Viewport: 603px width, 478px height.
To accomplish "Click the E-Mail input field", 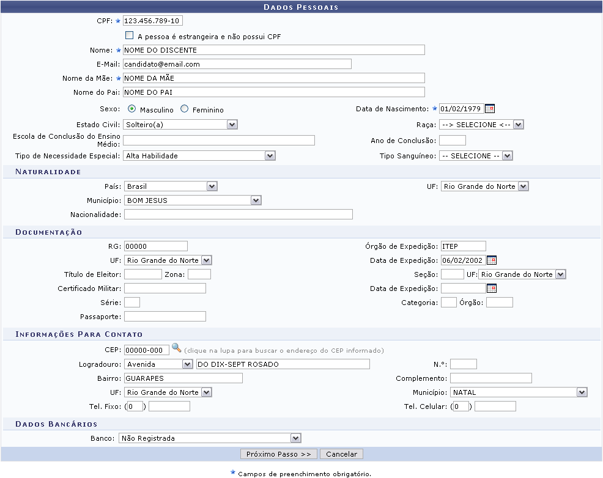I will (237, 64).
